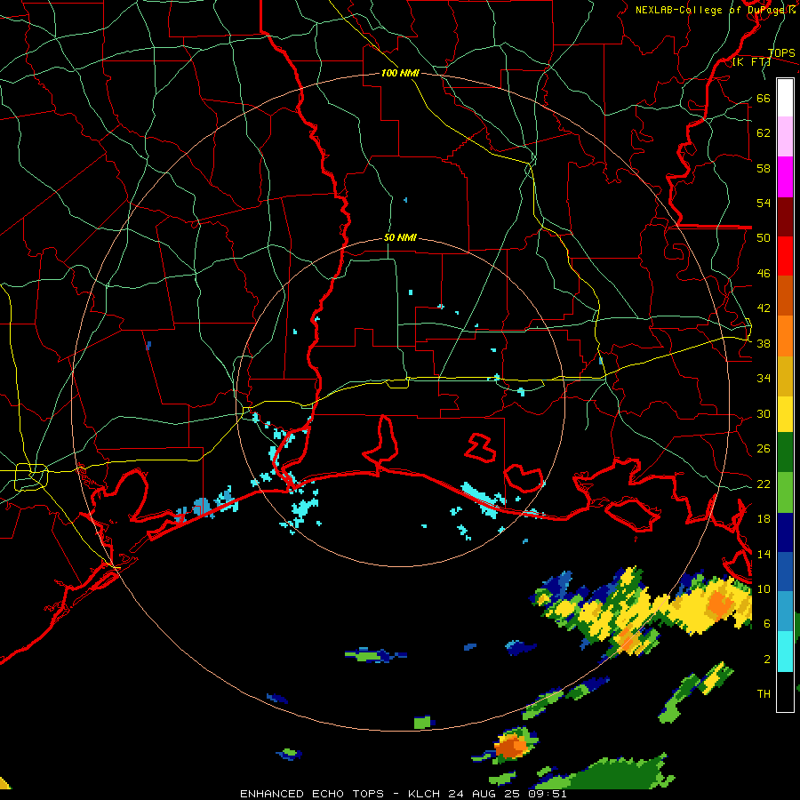The height and width of the screenshot is (800, 800).
Task: Click the medium blue legend swatch
Action: pyautogui.click(x=785, y=572)
